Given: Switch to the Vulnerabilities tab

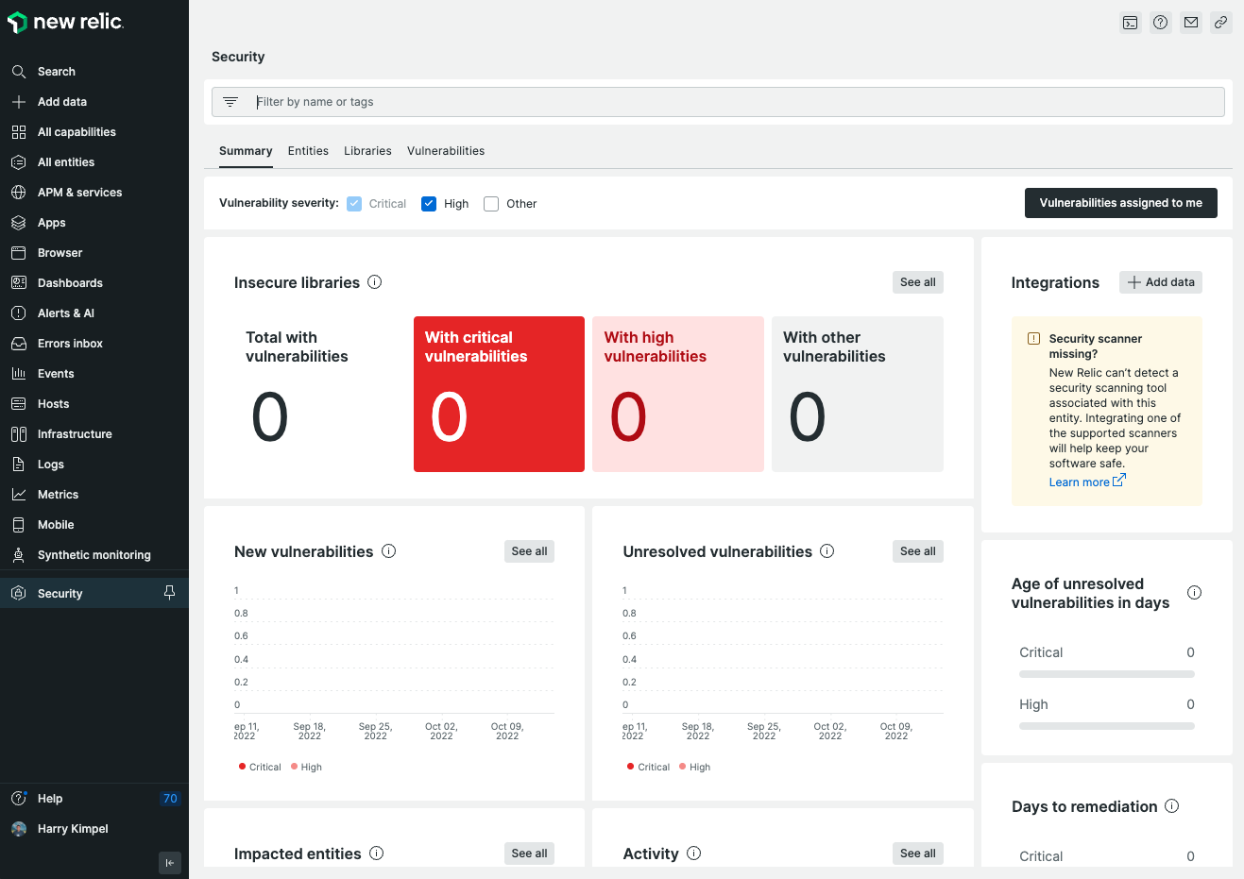Looking at the screenshot, I should click(x=445, y=150).
